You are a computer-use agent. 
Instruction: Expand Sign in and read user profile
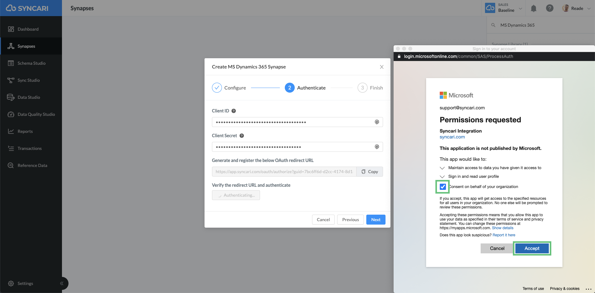(x=442, y=177)
